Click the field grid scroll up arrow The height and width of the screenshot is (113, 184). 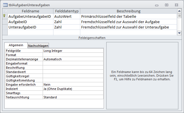pos(179,11)
